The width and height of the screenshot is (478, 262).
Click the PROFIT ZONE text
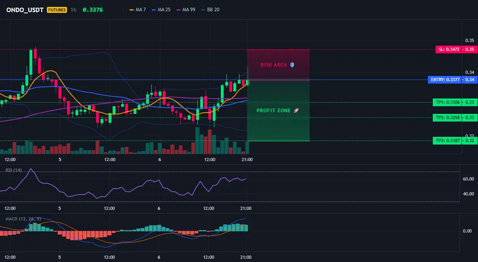273,111
